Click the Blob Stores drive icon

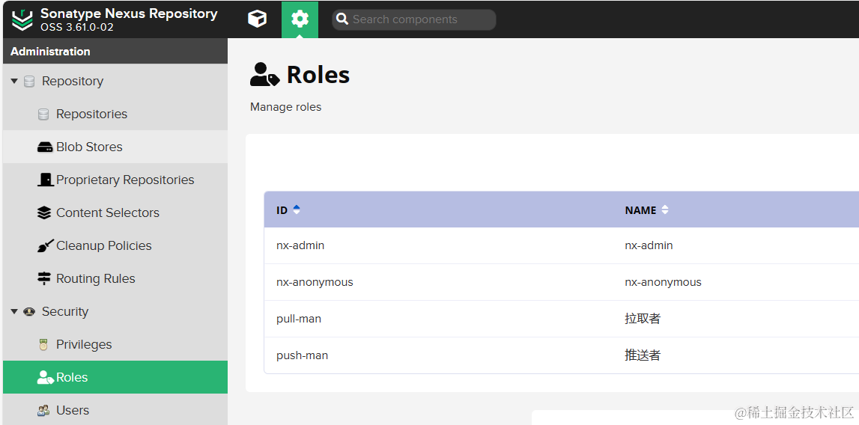pyautogui.click(x=44, y=147)
